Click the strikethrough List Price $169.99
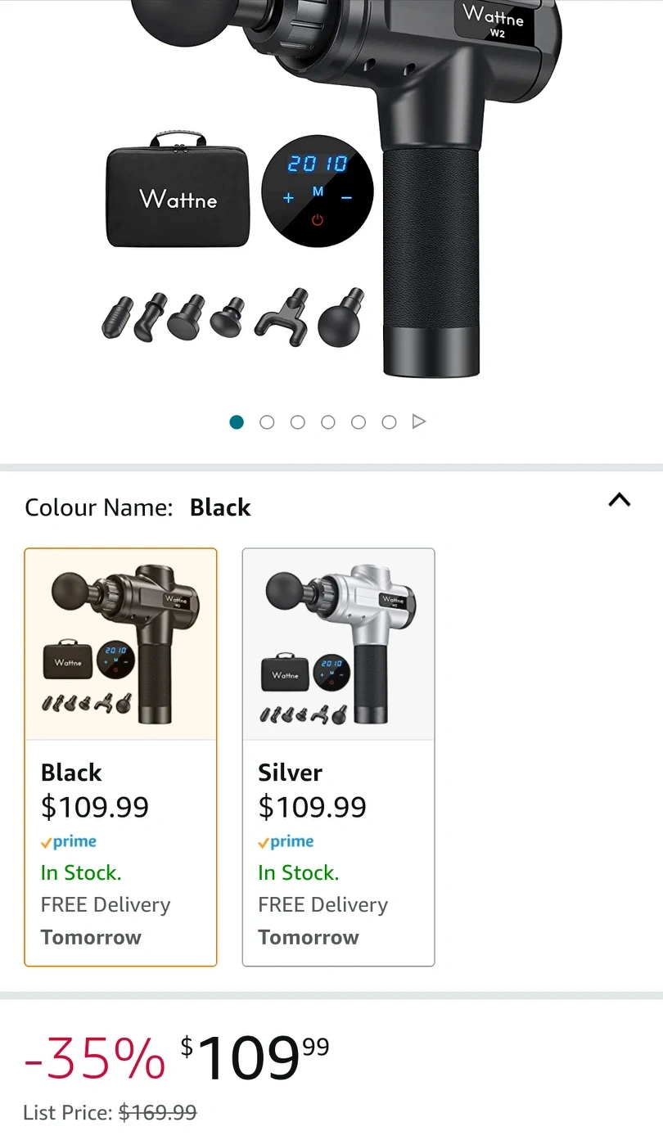663x1140 pixels. [157, 1112]
